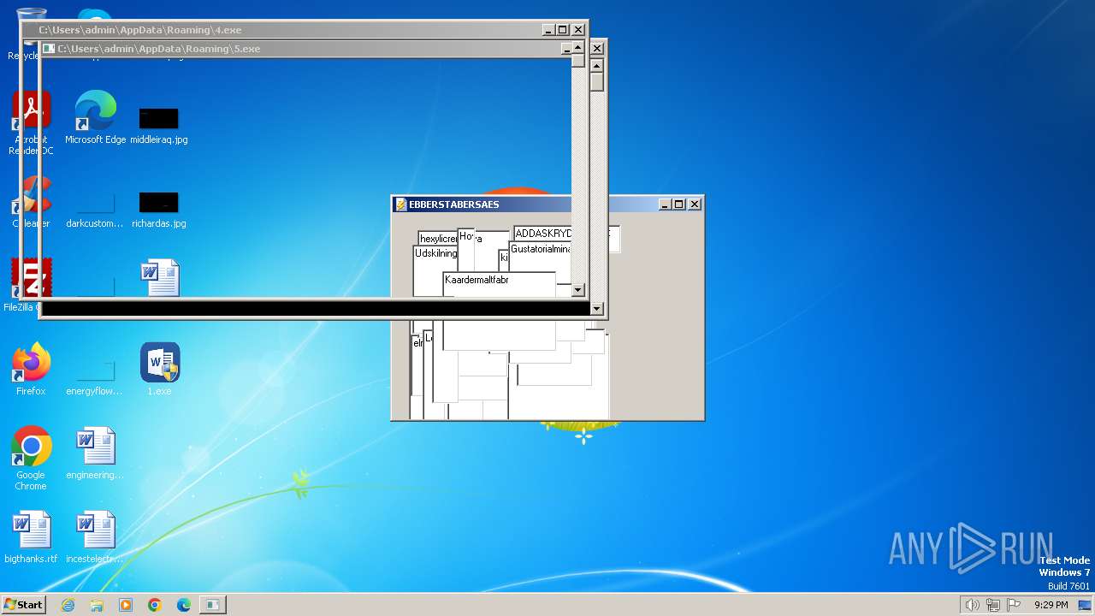Select the energyflow desktop file
The width and height of the screenshot is (1095, 616).
pyautogui.click(x=95, y=376)
